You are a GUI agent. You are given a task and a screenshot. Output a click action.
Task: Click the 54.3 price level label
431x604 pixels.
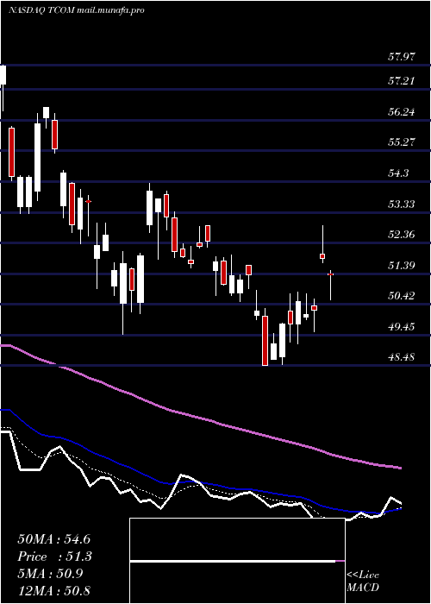coord(398,173)
